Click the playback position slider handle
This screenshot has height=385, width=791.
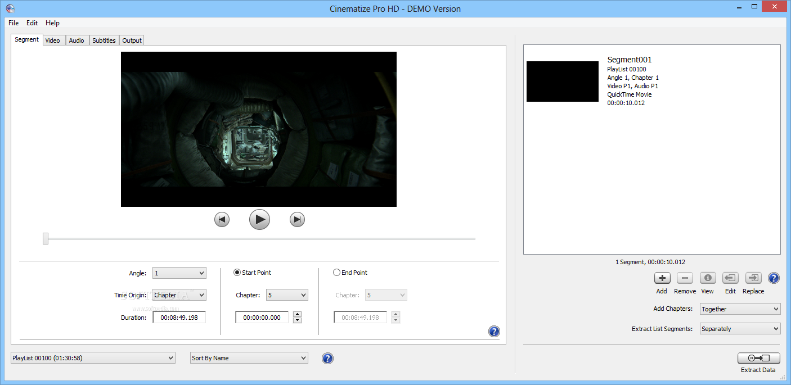coord(46,239)
